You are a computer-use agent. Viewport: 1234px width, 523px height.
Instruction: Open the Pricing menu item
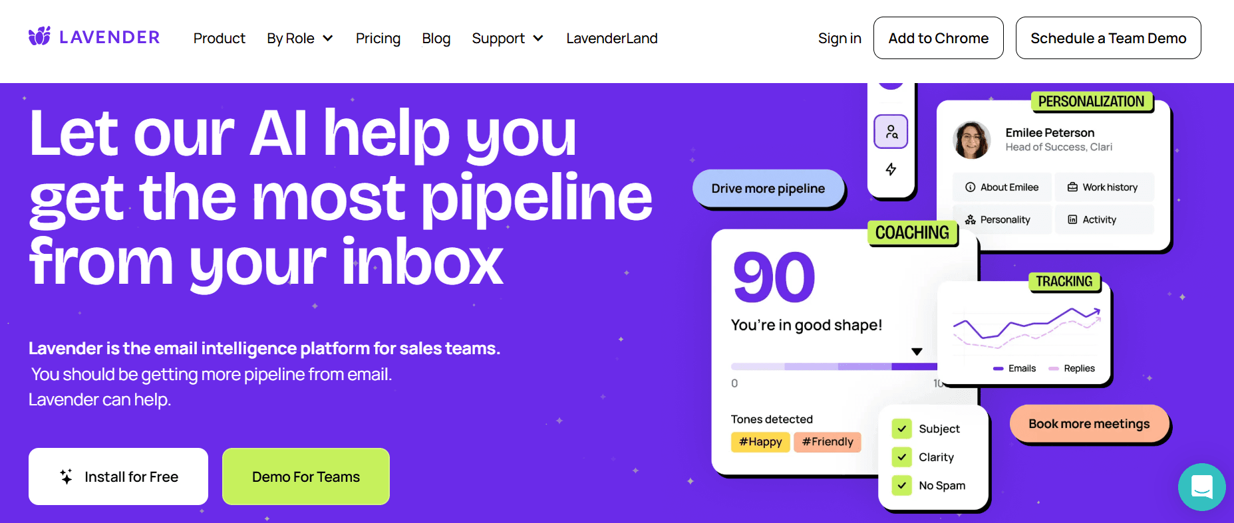(378, 39)
